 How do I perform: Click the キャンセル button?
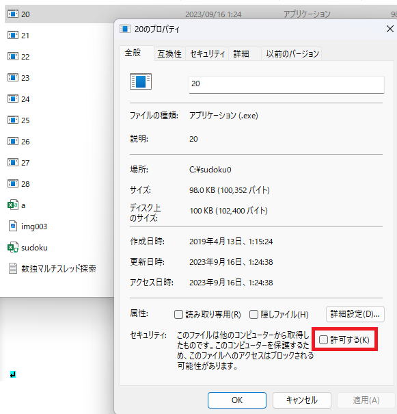(302, 400)
